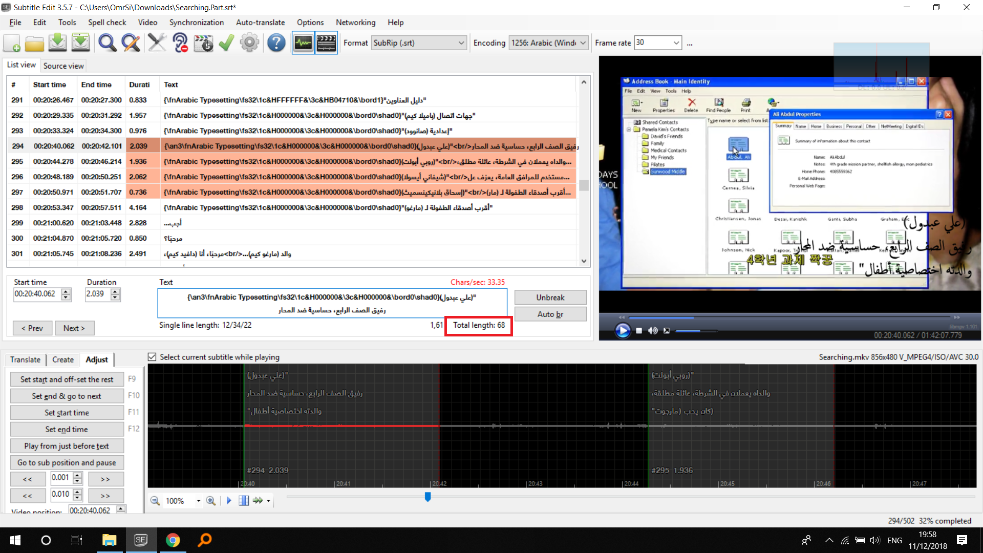Open Settings gear icon in toolbar

(x=249, y=43)
